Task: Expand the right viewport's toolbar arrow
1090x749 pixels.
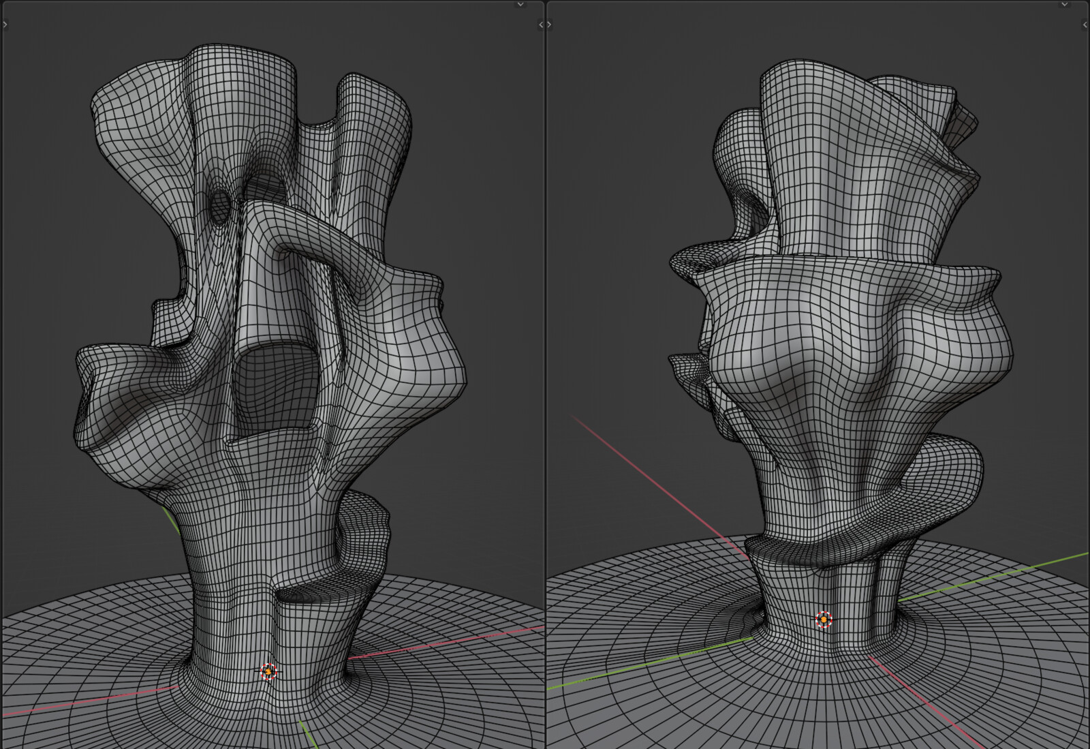Action: 549,25
